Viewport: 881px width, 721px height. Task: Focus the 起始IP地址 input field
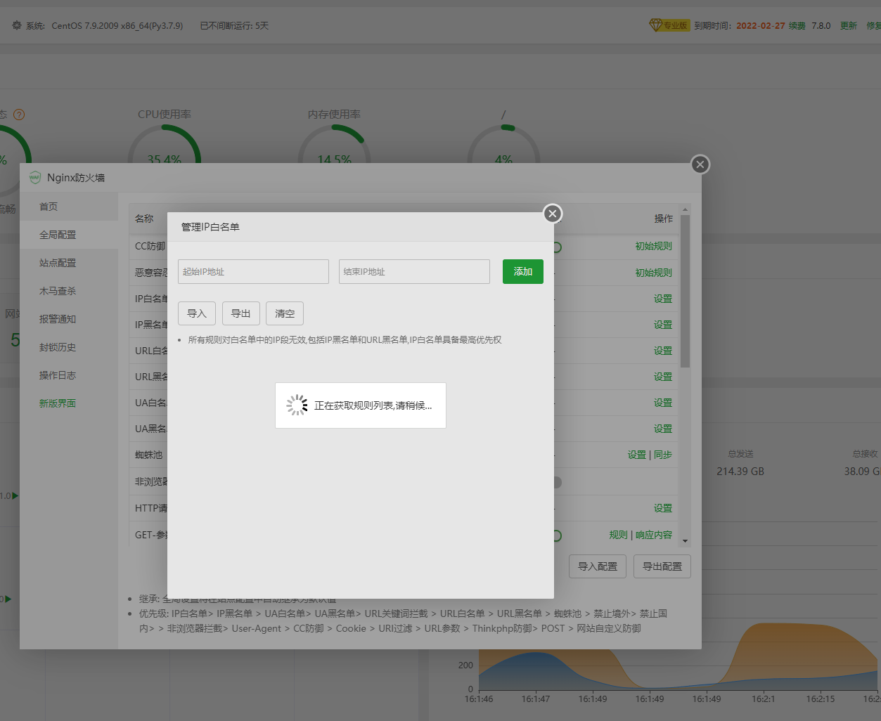tap(253, 271)
